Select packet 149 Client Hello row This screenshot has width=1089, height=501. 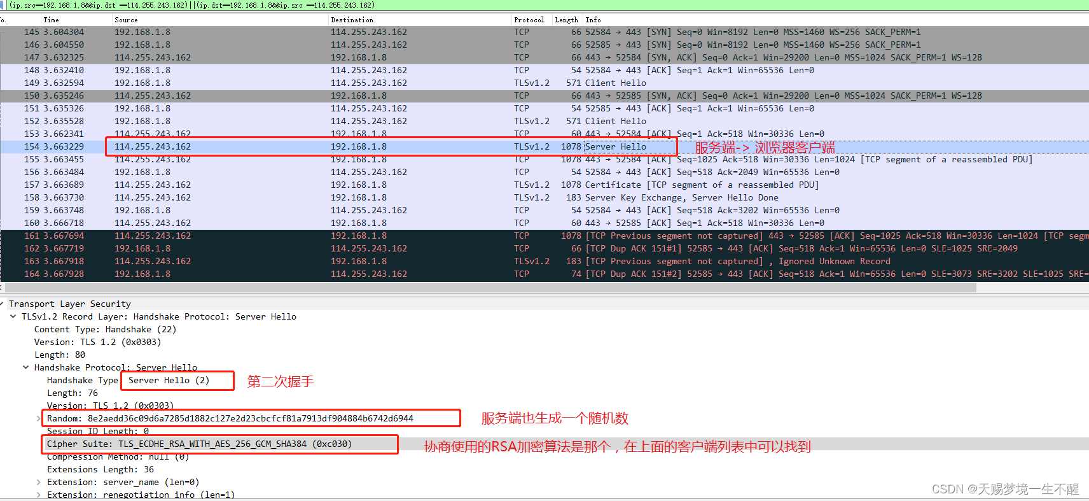click(x=544, y=83)
